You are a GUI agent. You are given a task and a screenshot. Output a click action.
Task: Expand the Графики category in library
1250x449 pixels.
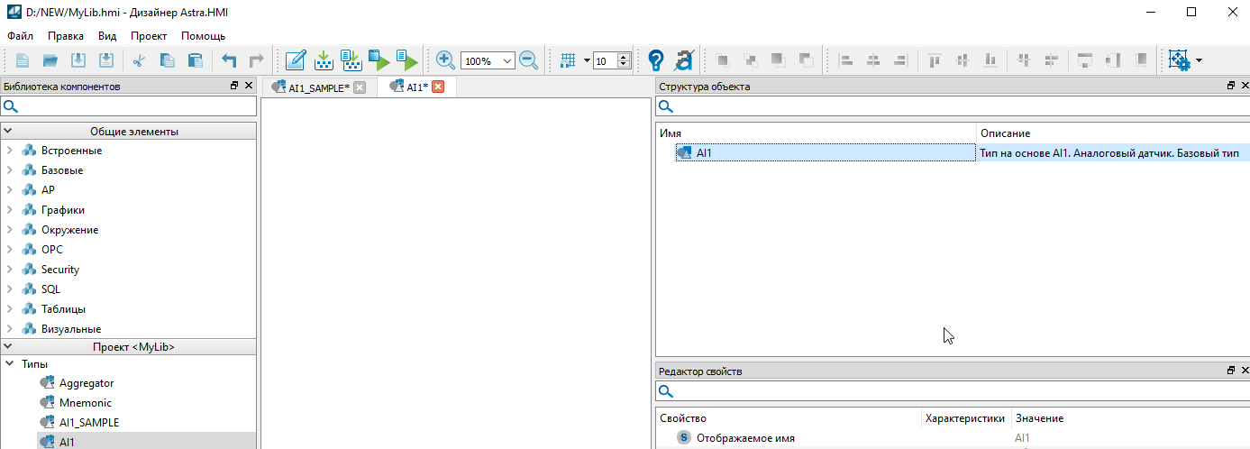click(9, 210)
